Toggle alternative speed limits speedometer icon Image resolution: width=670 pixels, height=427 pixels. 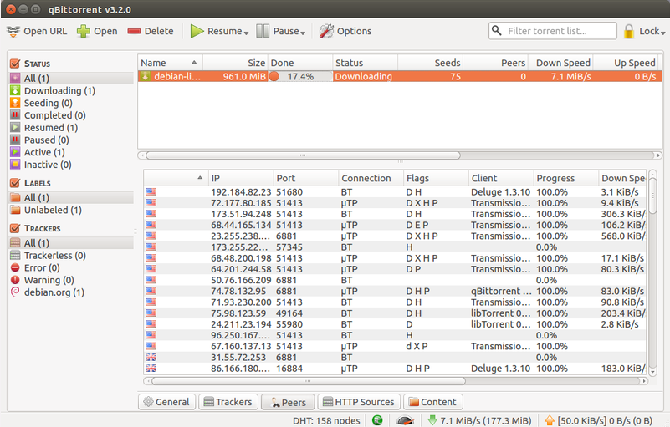(405, 420)
